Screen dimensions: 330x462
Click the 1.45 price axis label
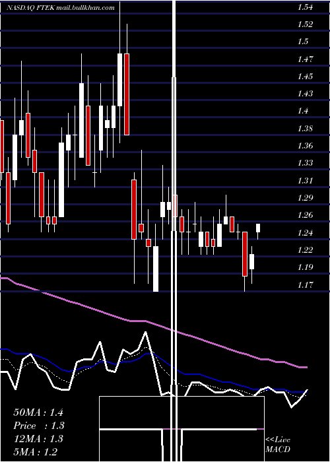pyautogui.click(x=305, y=77)
